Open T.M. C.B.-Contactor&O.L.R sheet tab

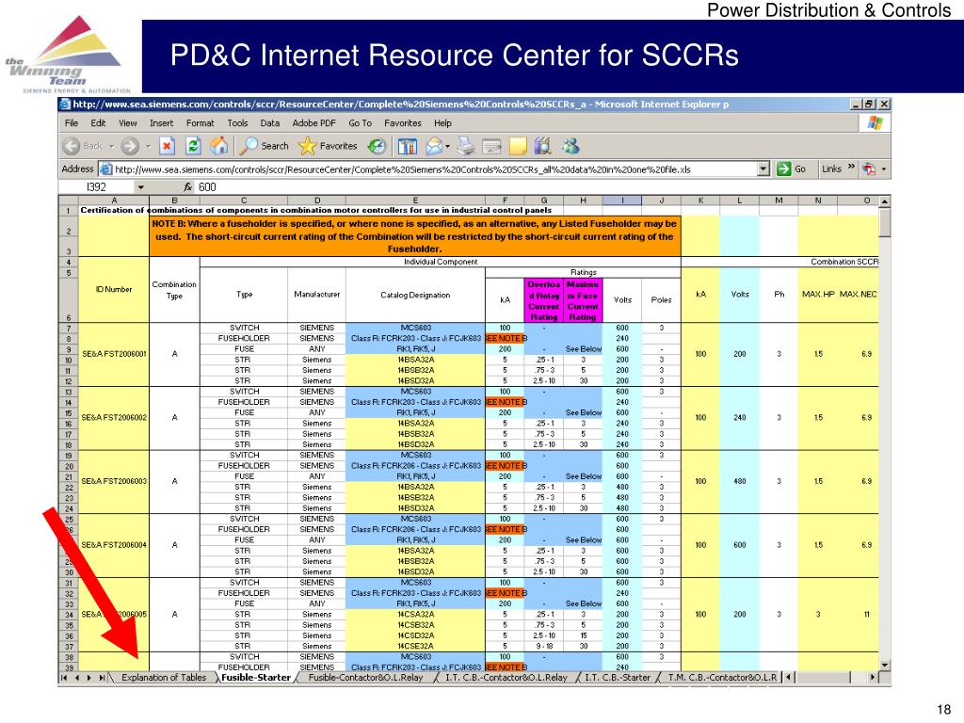(722, 678)
